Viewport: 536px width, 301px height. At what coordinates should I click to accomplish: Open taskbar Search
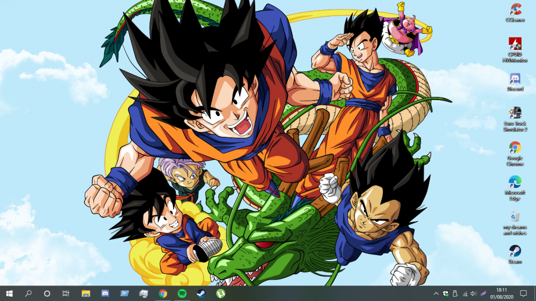click(28, 294)
